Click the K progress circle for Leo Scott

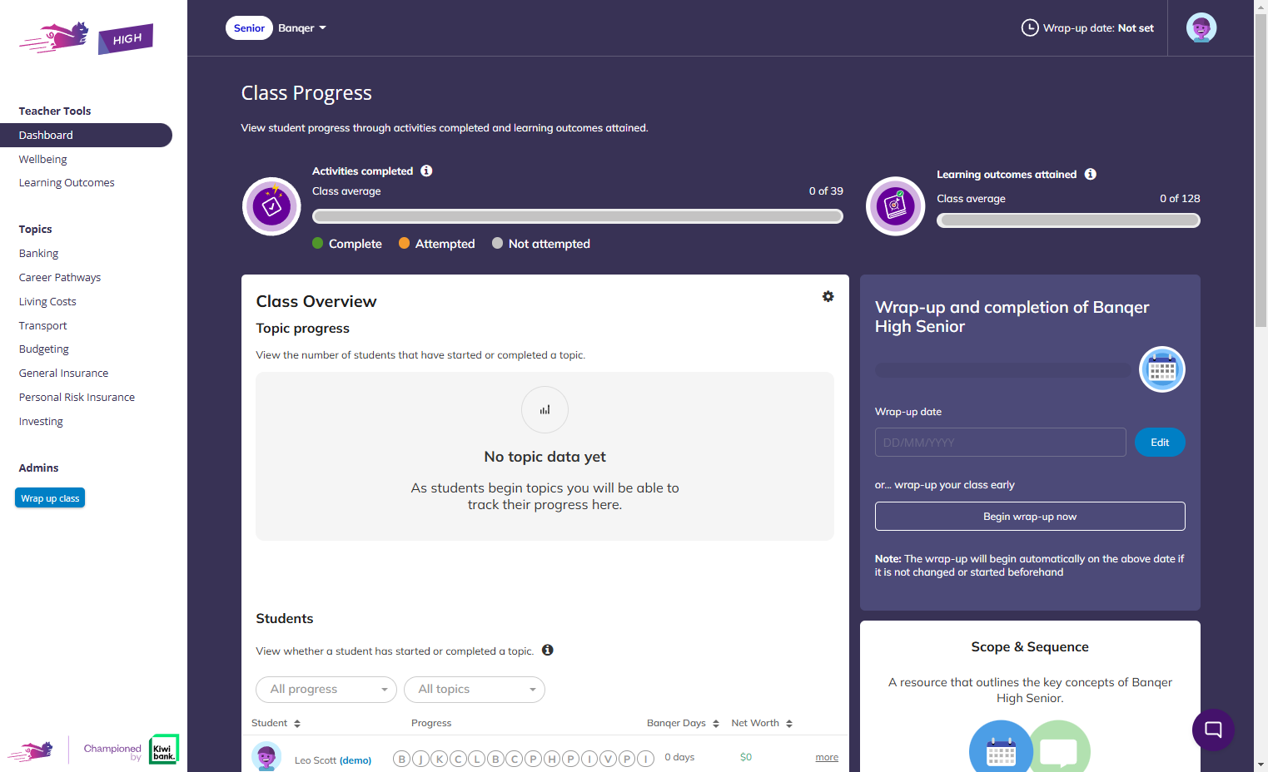pyautogui.click(x=439, y=759)
